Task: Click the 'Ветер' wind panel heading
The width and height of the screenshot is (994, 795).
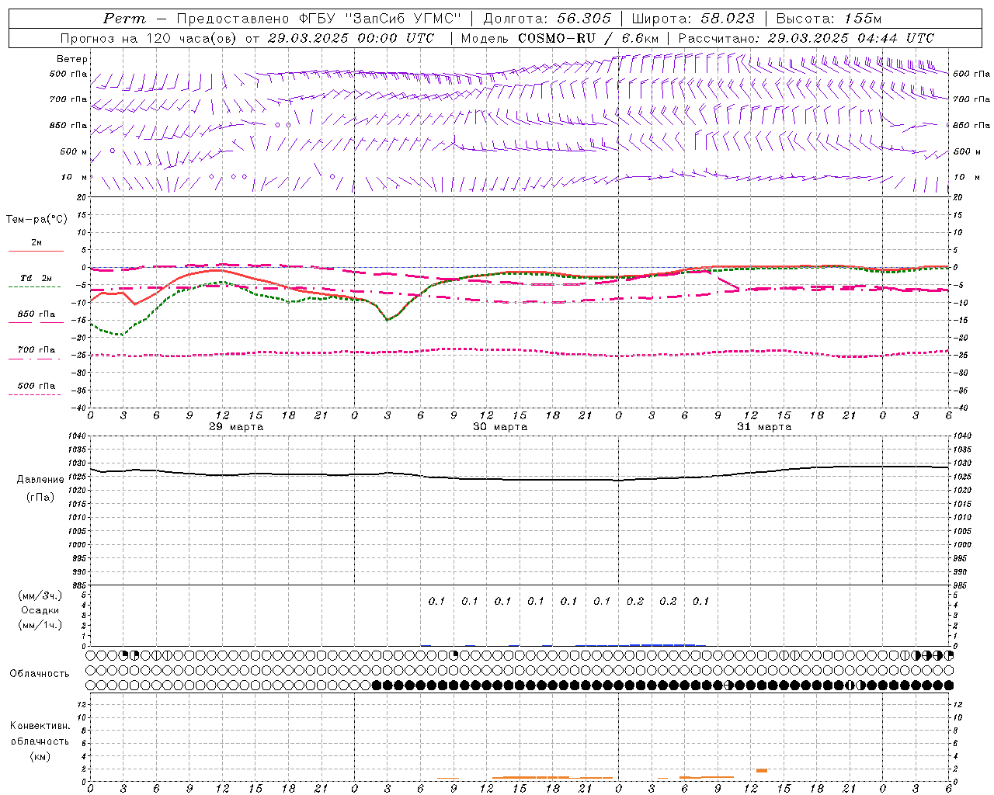Action: pyautogui.click(x=71, y=59)
